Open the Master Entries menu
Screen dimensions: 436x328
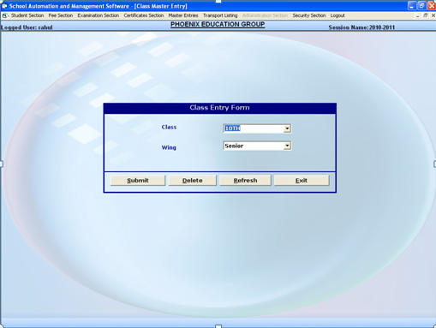click(x=183, y=15)
